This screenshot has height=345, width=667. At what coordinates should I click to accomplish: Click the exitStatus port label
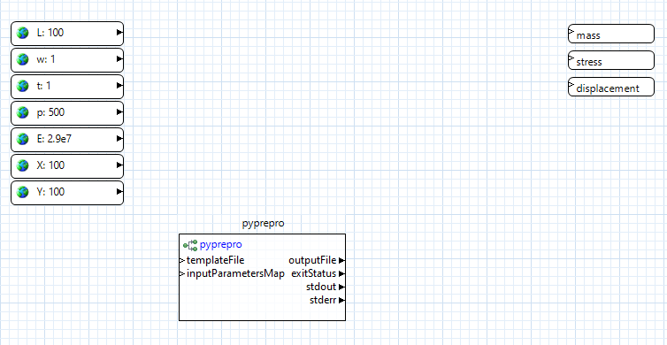tap(313, 273)
